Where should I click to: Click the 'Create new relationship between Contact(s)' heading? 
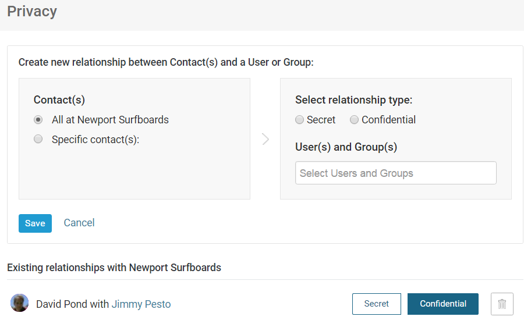[166, 62]
